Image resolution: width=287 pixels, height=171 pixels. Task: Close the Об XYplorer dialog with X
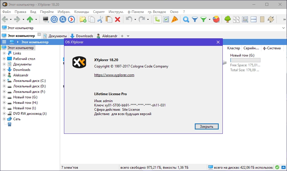218,42
